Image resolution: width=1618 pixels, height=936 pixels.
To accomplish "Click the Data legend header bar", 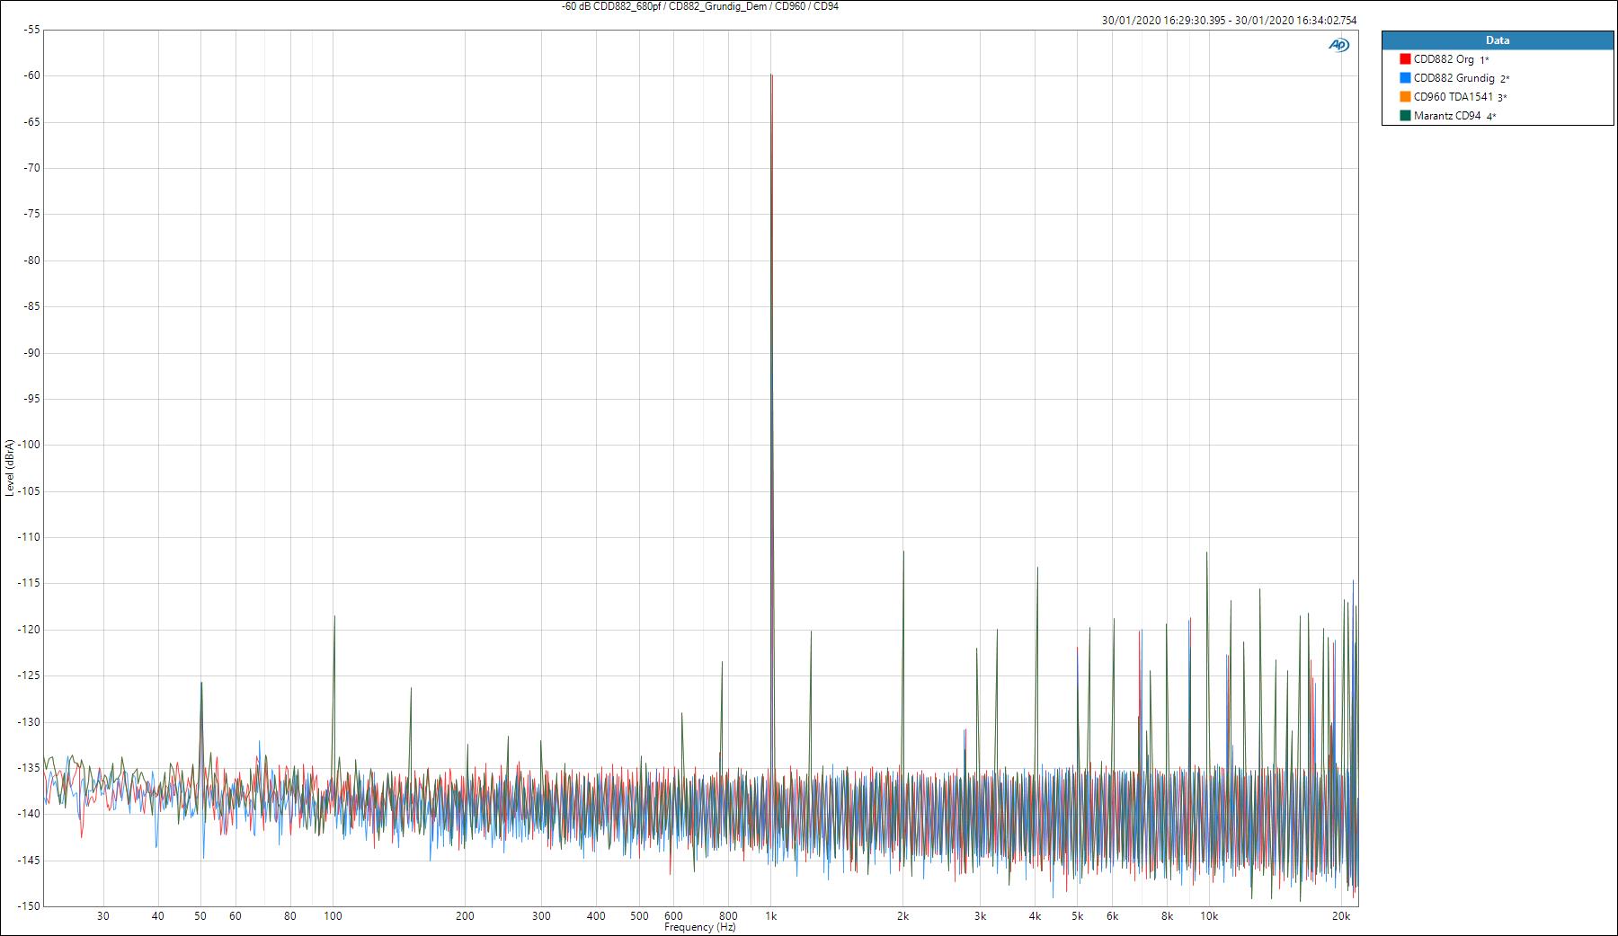I will [1498, 40].
